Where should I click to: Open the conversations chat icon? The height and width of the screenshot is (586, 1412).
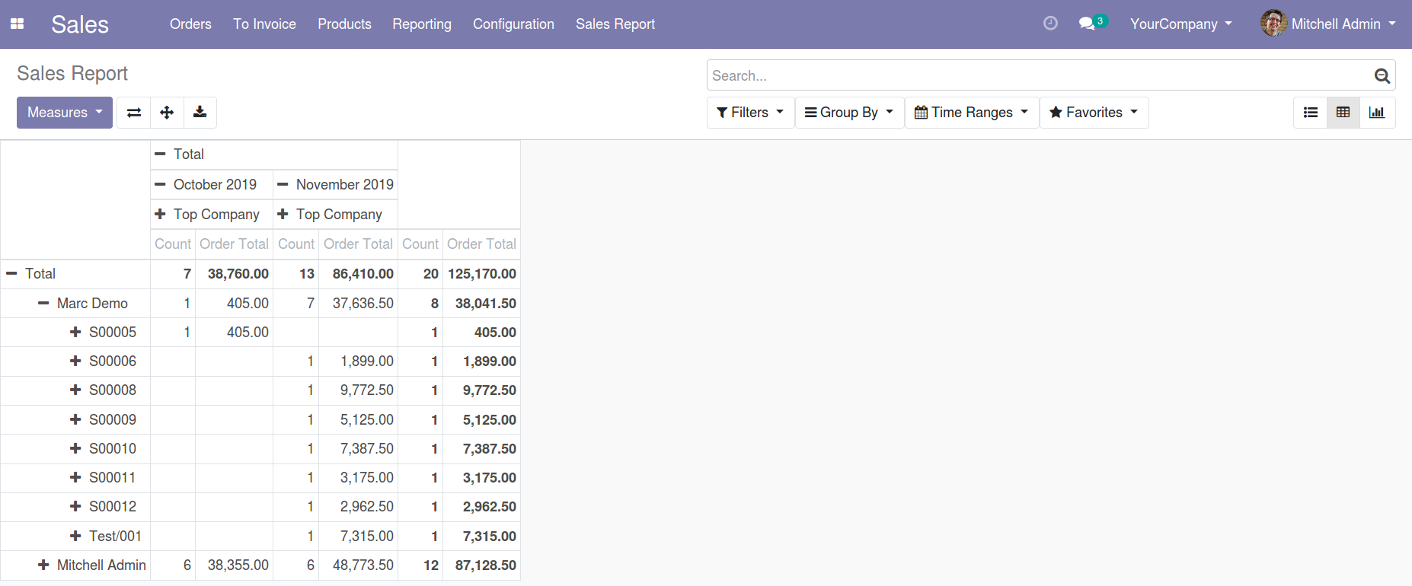[x=1088, y=24]
